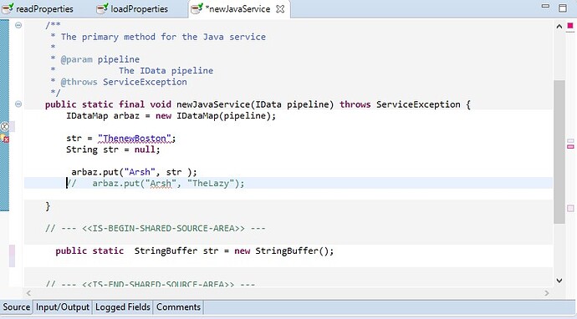Click the vertical scrollbar up arrow
Image resolution: width=577 pixels, height=319 pixels.
pyautogui.click(x=559, y=27)
